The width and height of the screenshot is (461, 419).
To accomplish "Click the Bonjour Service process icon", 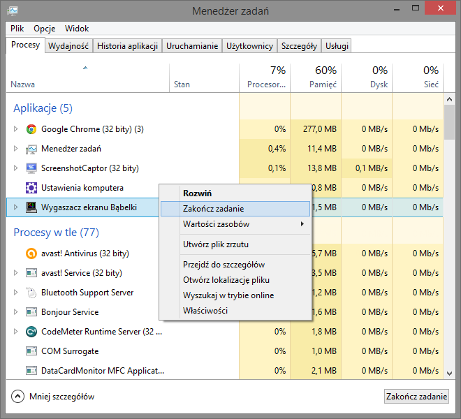I will 31,312.
